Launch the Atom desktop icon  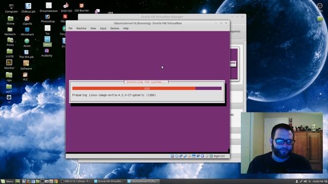[27, 43]
